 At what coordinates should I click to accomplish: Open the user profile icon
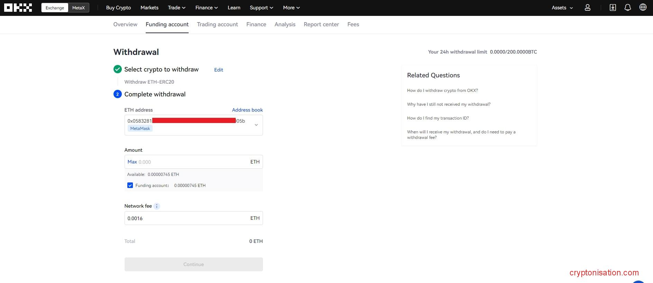point(587,8)
